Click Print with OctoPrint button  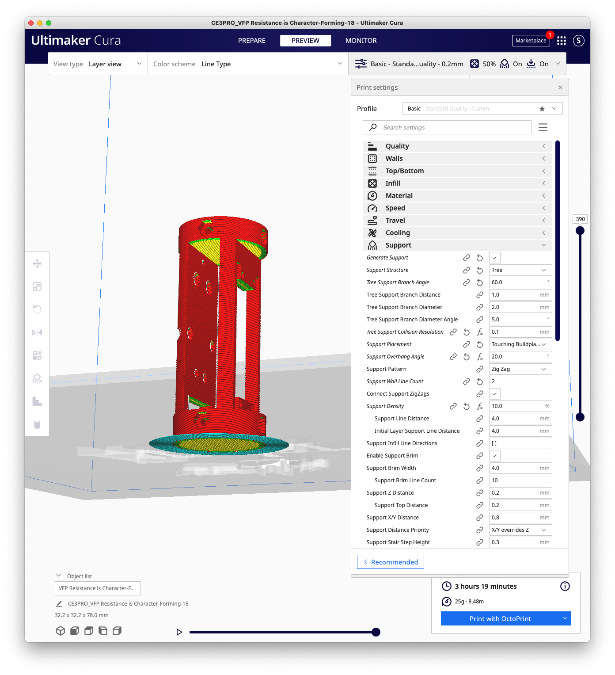[x=500, y=619]
